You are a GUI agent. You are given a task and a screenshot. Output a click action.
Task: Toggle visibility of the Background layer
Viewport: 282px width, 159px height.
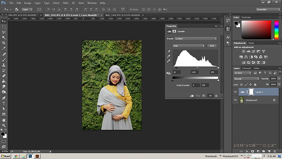click(x=236, y=100)
